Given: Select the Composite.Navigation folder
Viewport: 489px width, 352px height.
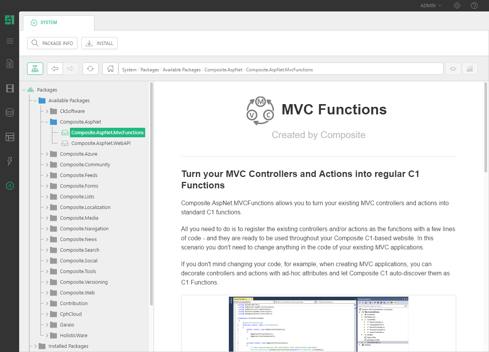Looking at the screenshot, I should click(84, 229).
